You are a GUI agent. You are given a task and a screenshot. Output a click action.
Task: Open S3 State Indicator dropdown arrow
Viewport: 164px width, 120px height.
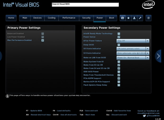click(x=148, y=53)
